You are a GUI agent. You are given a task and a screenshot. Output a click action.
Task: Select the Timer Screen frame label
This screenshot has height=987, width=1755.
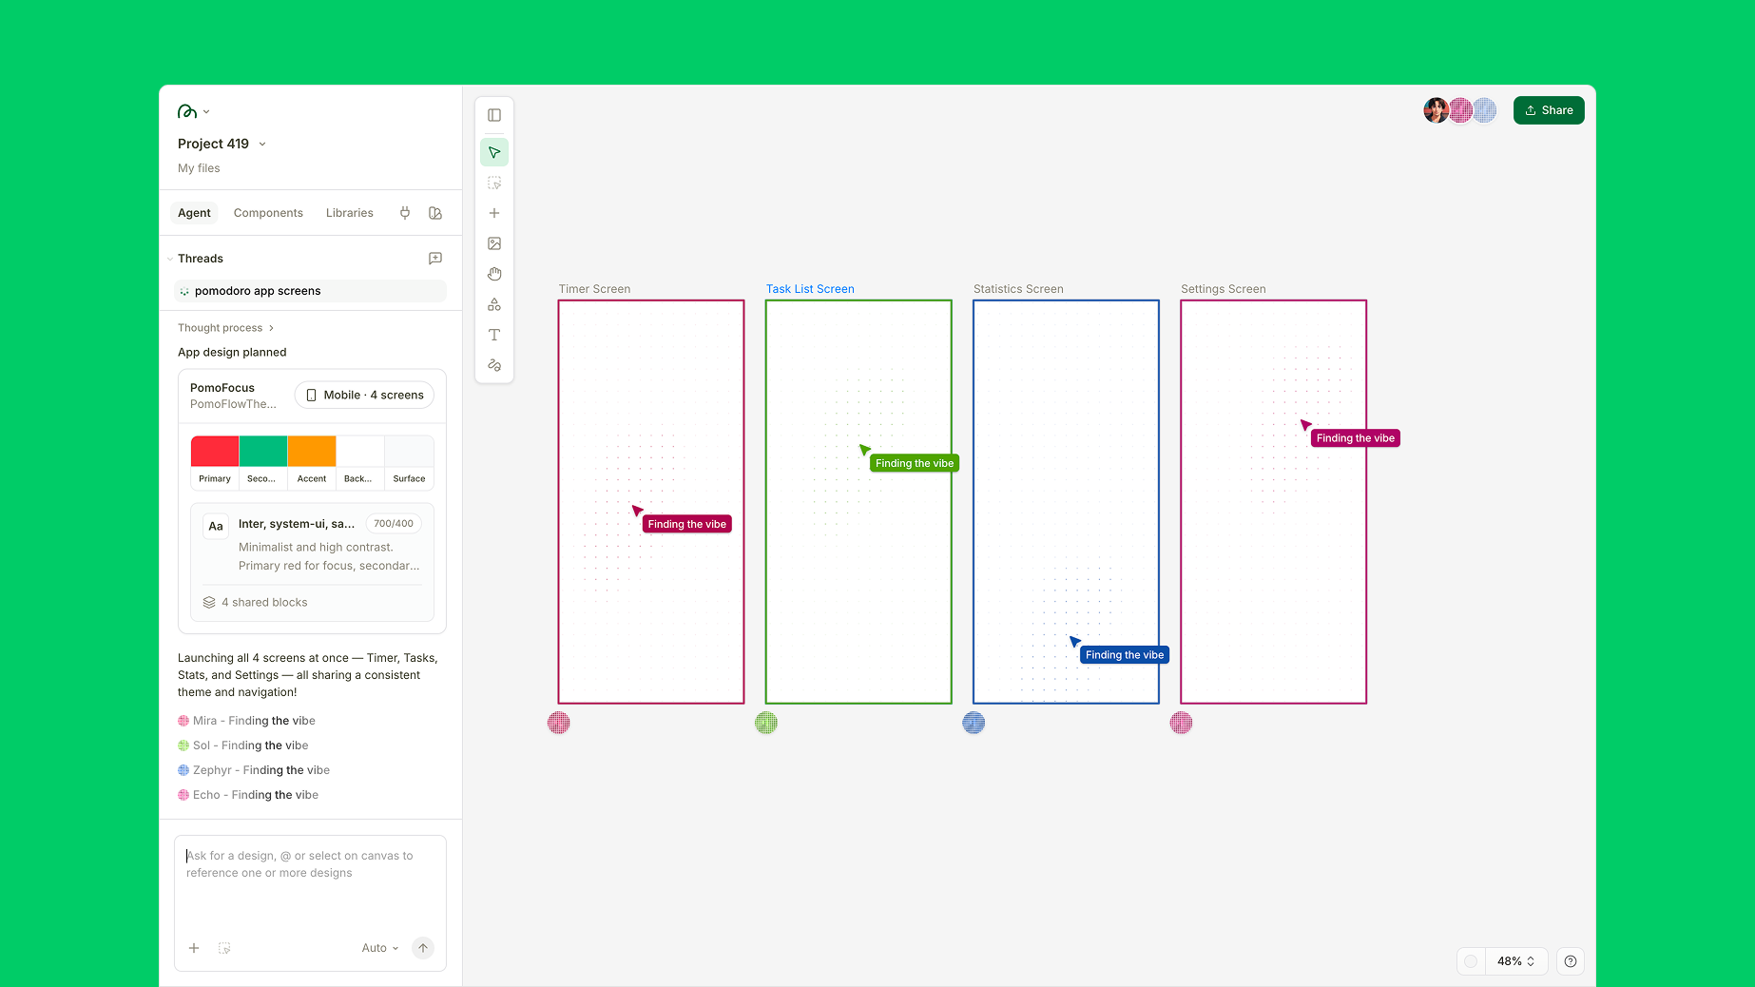pyautogui.click(x=594, y=289)
